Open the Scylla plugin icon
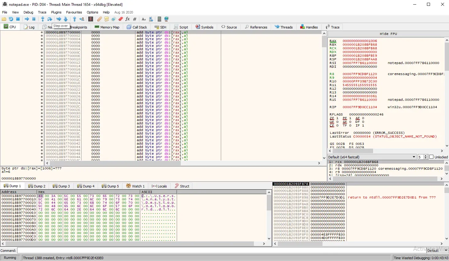This screenshot has width=449, height=261. pyautogui.click(x=90, y=19)
